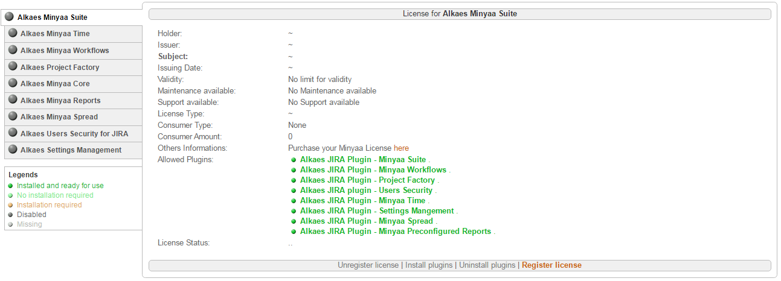Click the green bullet beside Minyaa Suite plugin
This screenshot has width=781, height=281.
pos(294,160)
